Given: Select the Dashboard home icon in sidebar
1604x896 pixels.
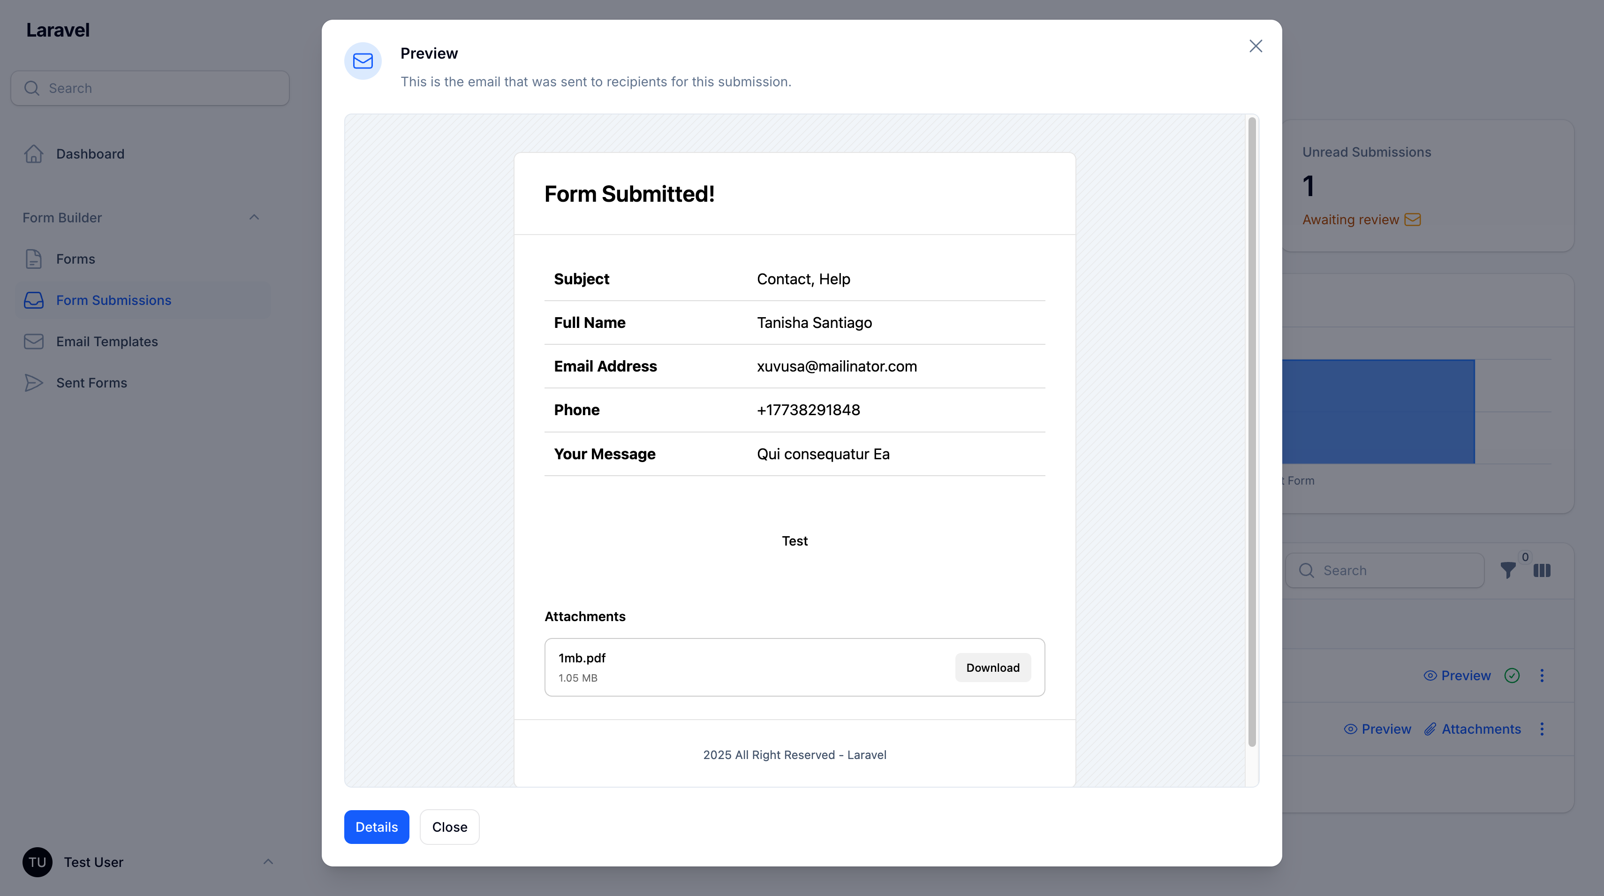Looking at the screenshot, I should click(x=33, y=153).
